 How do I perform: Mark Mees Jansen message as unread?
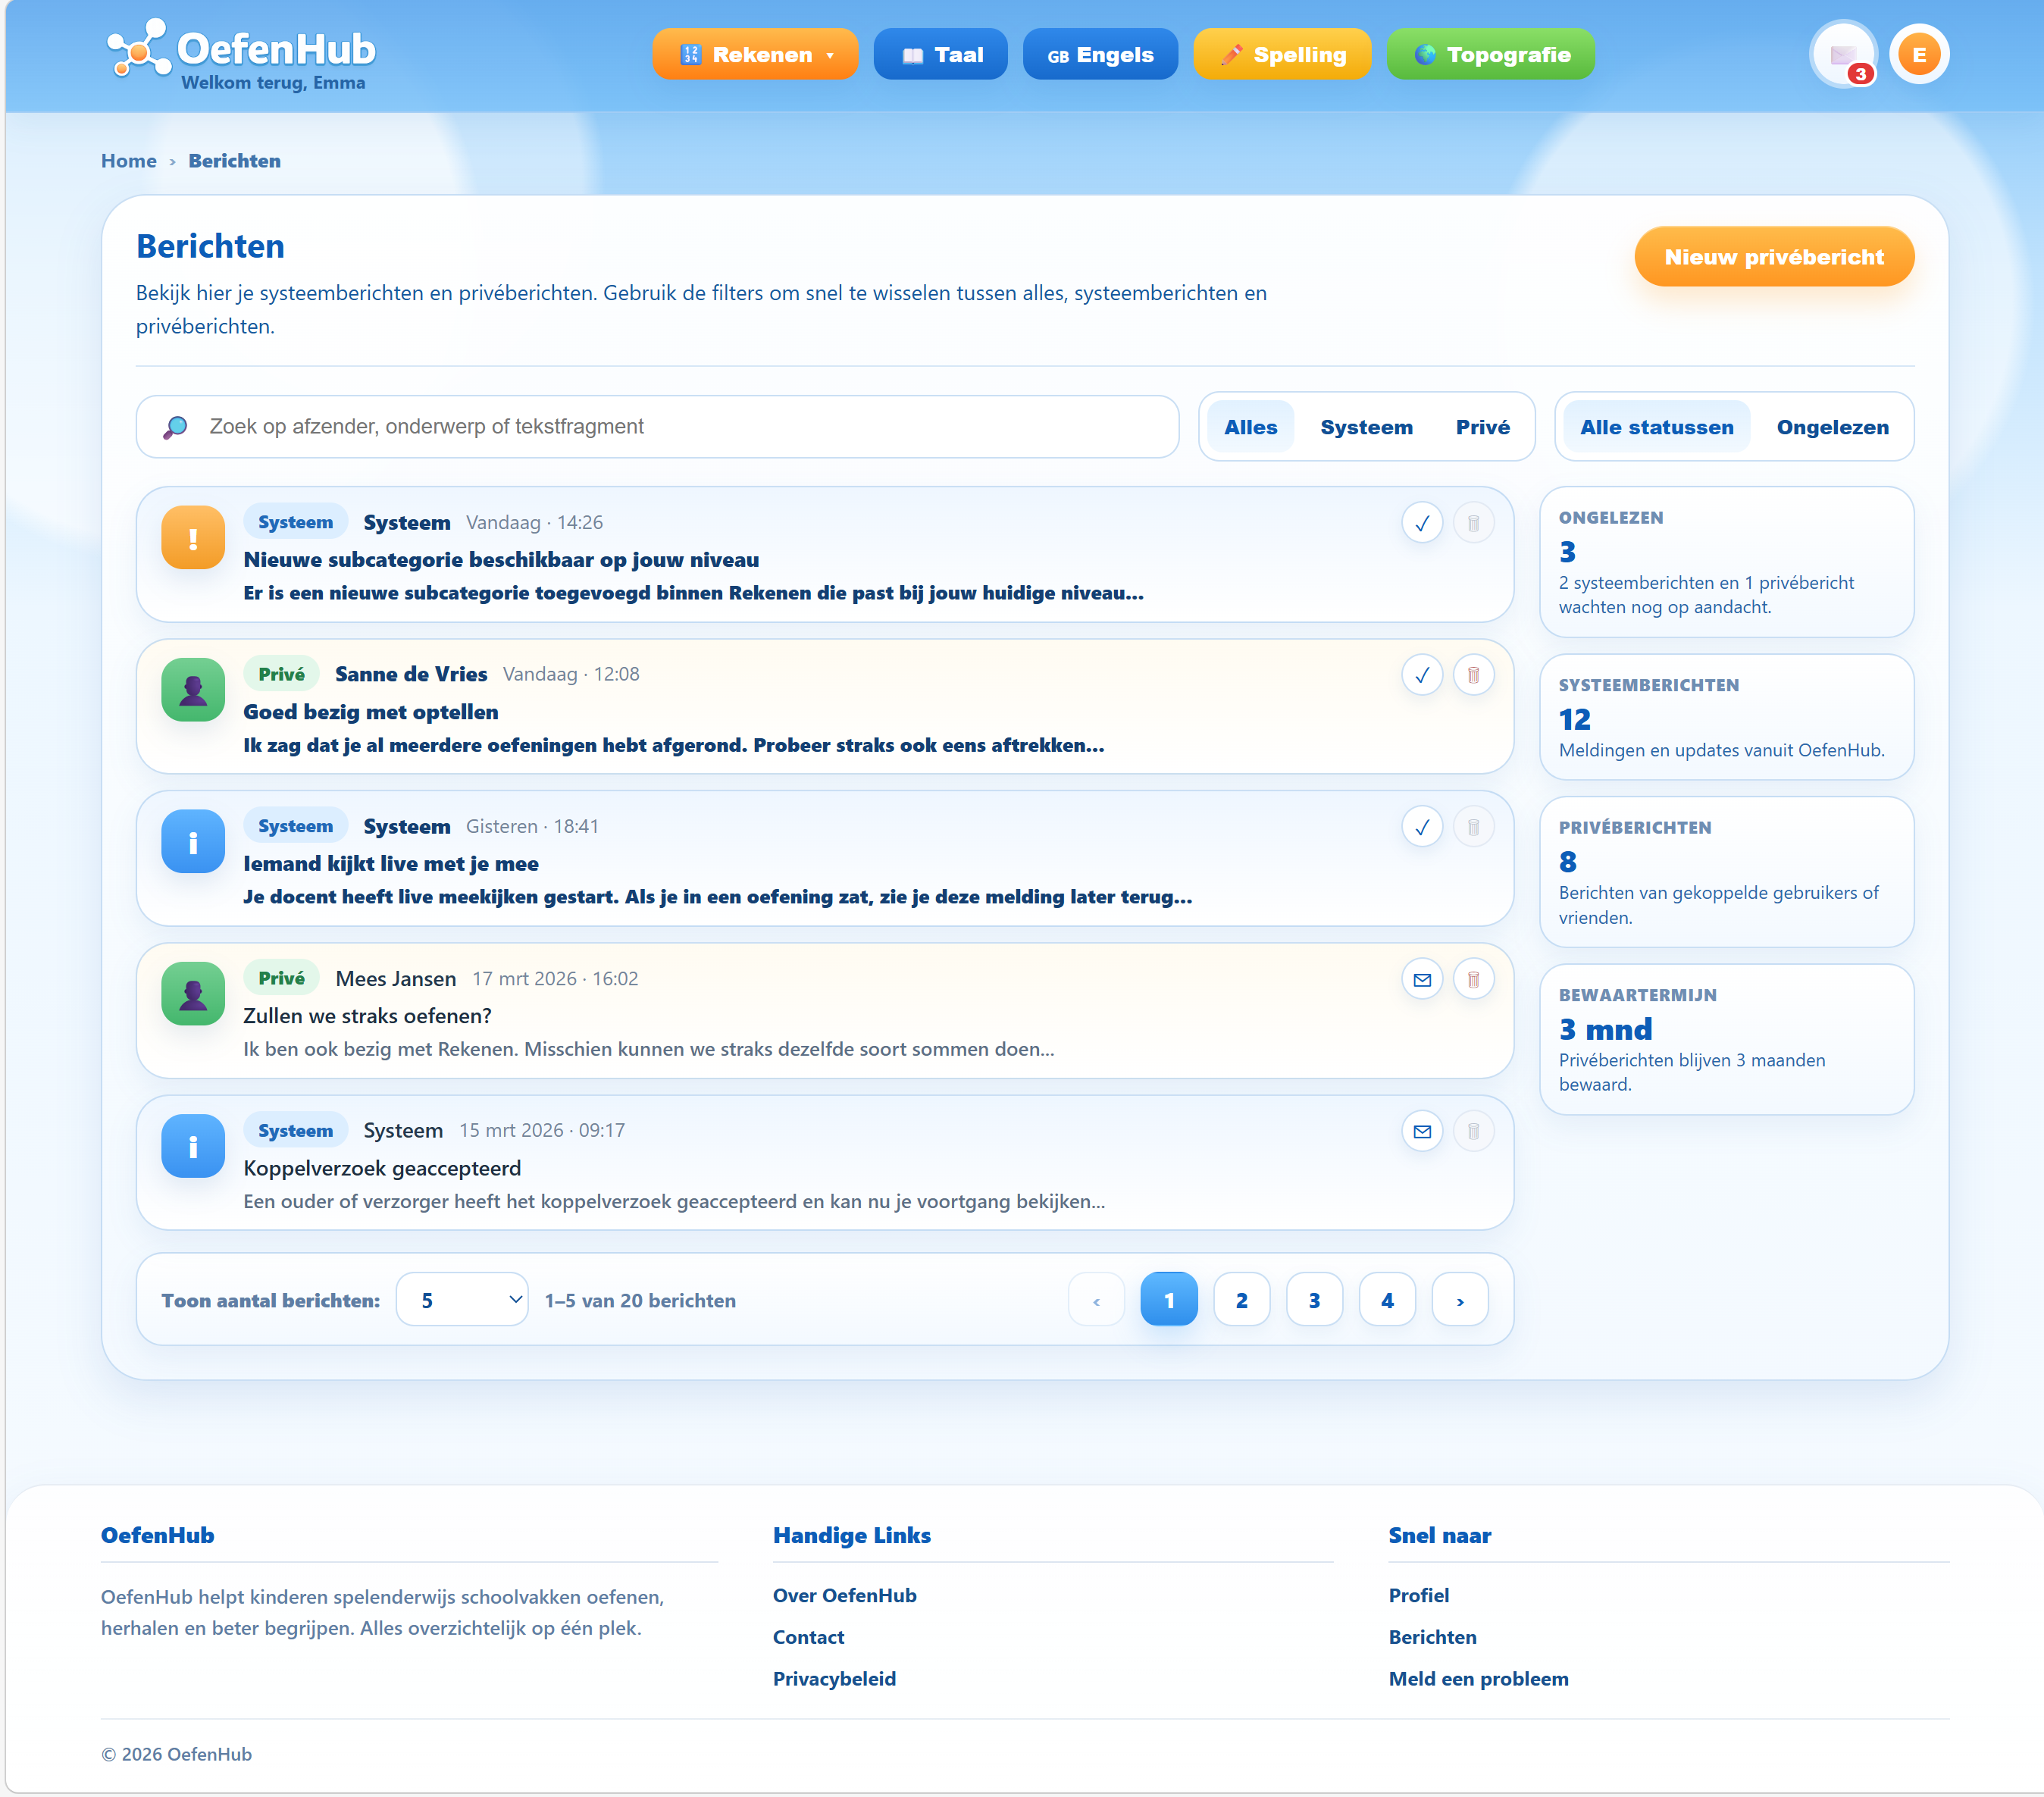pyautogui.click(x=1421, y=979)
